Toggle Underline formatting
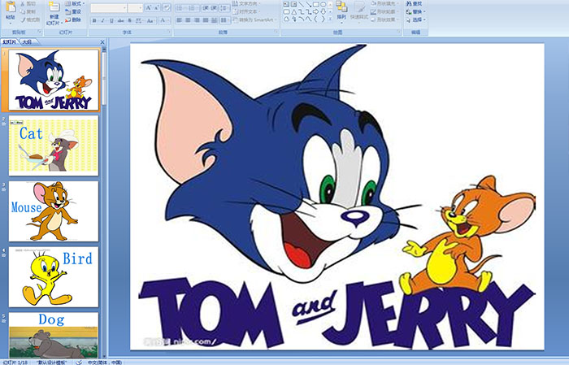The height and width of the screenshot is (365, 569). 111,20
